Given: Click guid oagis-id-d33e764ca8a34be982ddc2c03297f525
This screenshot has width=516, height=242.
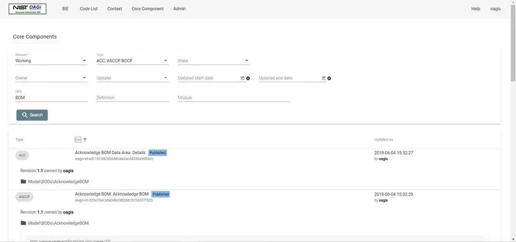Looking at the screenshot, I should point(113,200).
